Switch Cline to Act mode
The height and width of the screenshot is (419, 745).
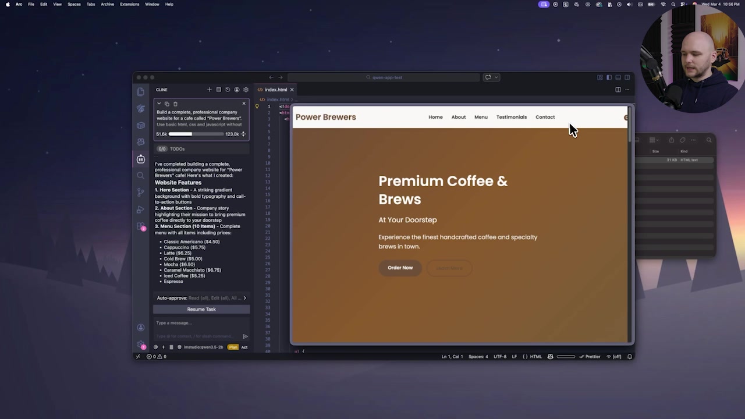point(244,347)
